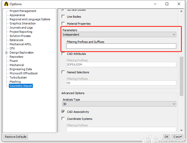This screenshot has height=143, width=187.
Task: Confirm with the OK button
Action: 166,137
